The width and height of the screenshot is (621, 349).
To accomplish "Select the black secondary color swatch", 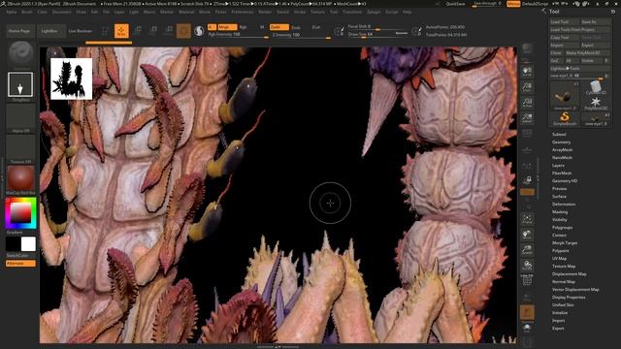I will coord(13,244).
